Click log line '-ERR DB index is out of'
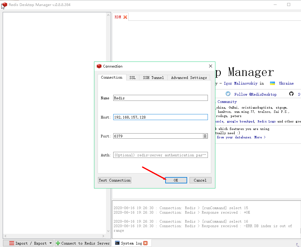 [x=203, y=226]
